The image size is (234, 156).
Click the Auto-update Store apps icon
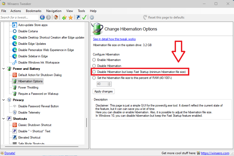pyautogui.click(x=15, y=25)
